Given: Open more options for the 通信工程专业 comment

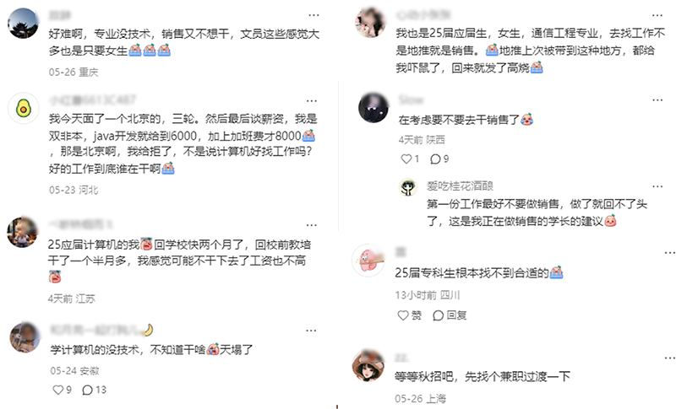Looking at the screenshot, I should 657,15.
